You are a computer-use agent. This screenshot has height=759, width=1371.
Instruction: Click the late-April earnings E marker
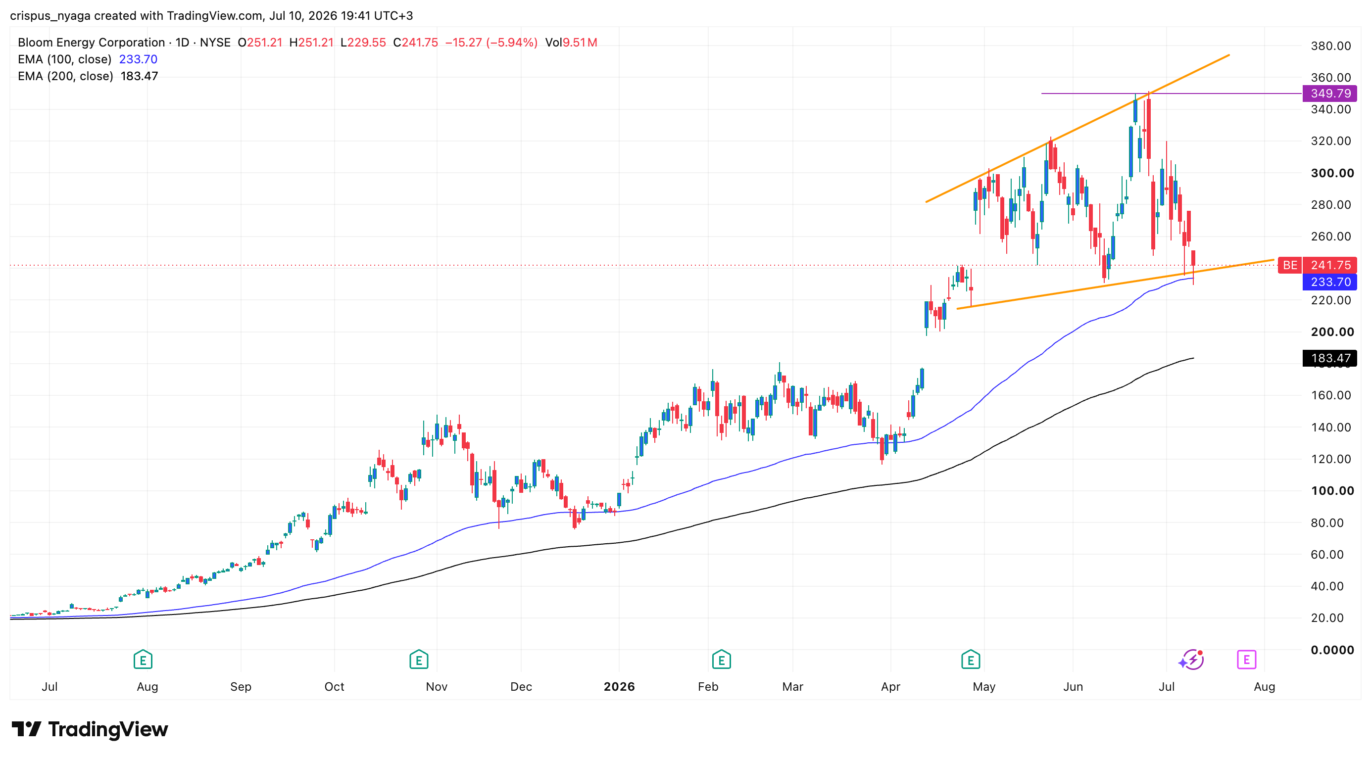point(971,660)
